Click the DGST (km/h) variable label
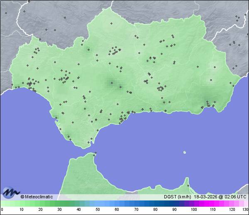 (177, 197)
